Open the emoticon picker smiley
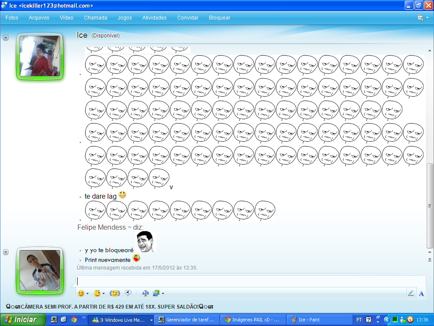434x326 pixels. click(x=81, y=293)
